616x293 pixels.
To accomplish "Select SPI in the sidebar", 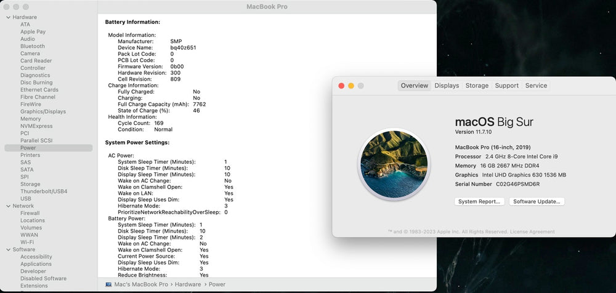I will tap(25, 177).
